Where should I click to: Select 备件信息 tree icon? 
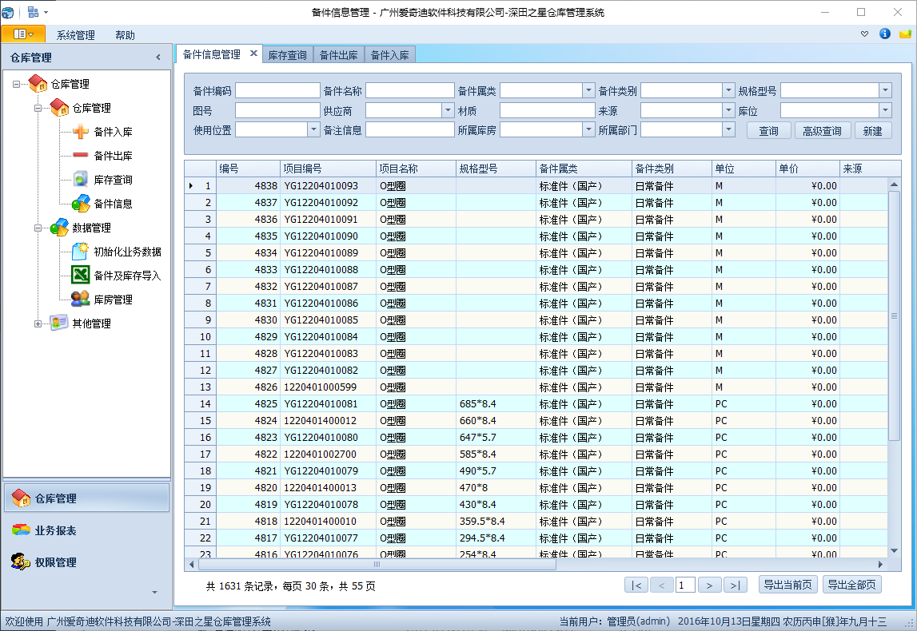tap(81, 204)
